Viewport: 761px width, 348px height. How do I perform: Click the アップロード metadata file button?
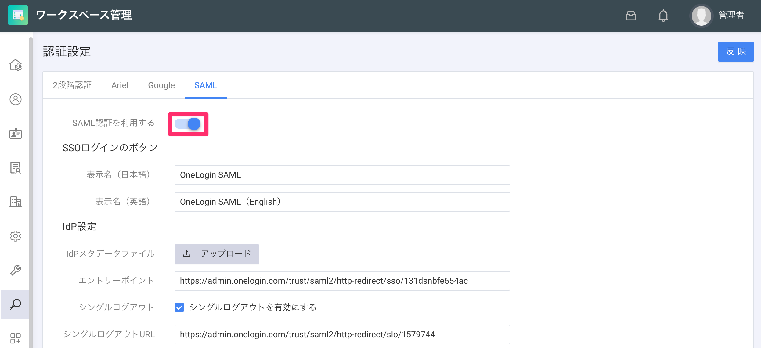(217, 254)
